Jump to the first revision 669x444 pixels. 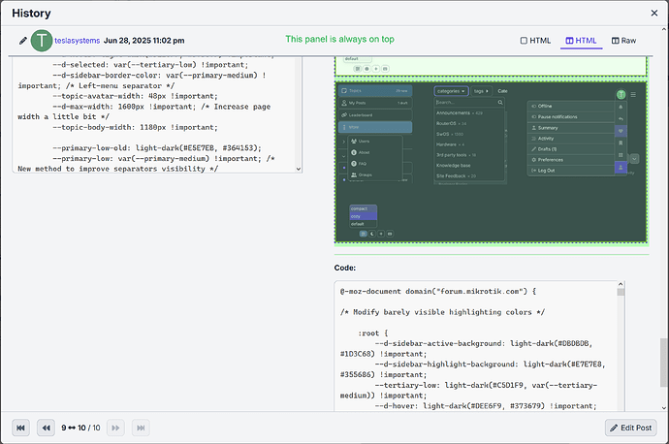[20, 428]
